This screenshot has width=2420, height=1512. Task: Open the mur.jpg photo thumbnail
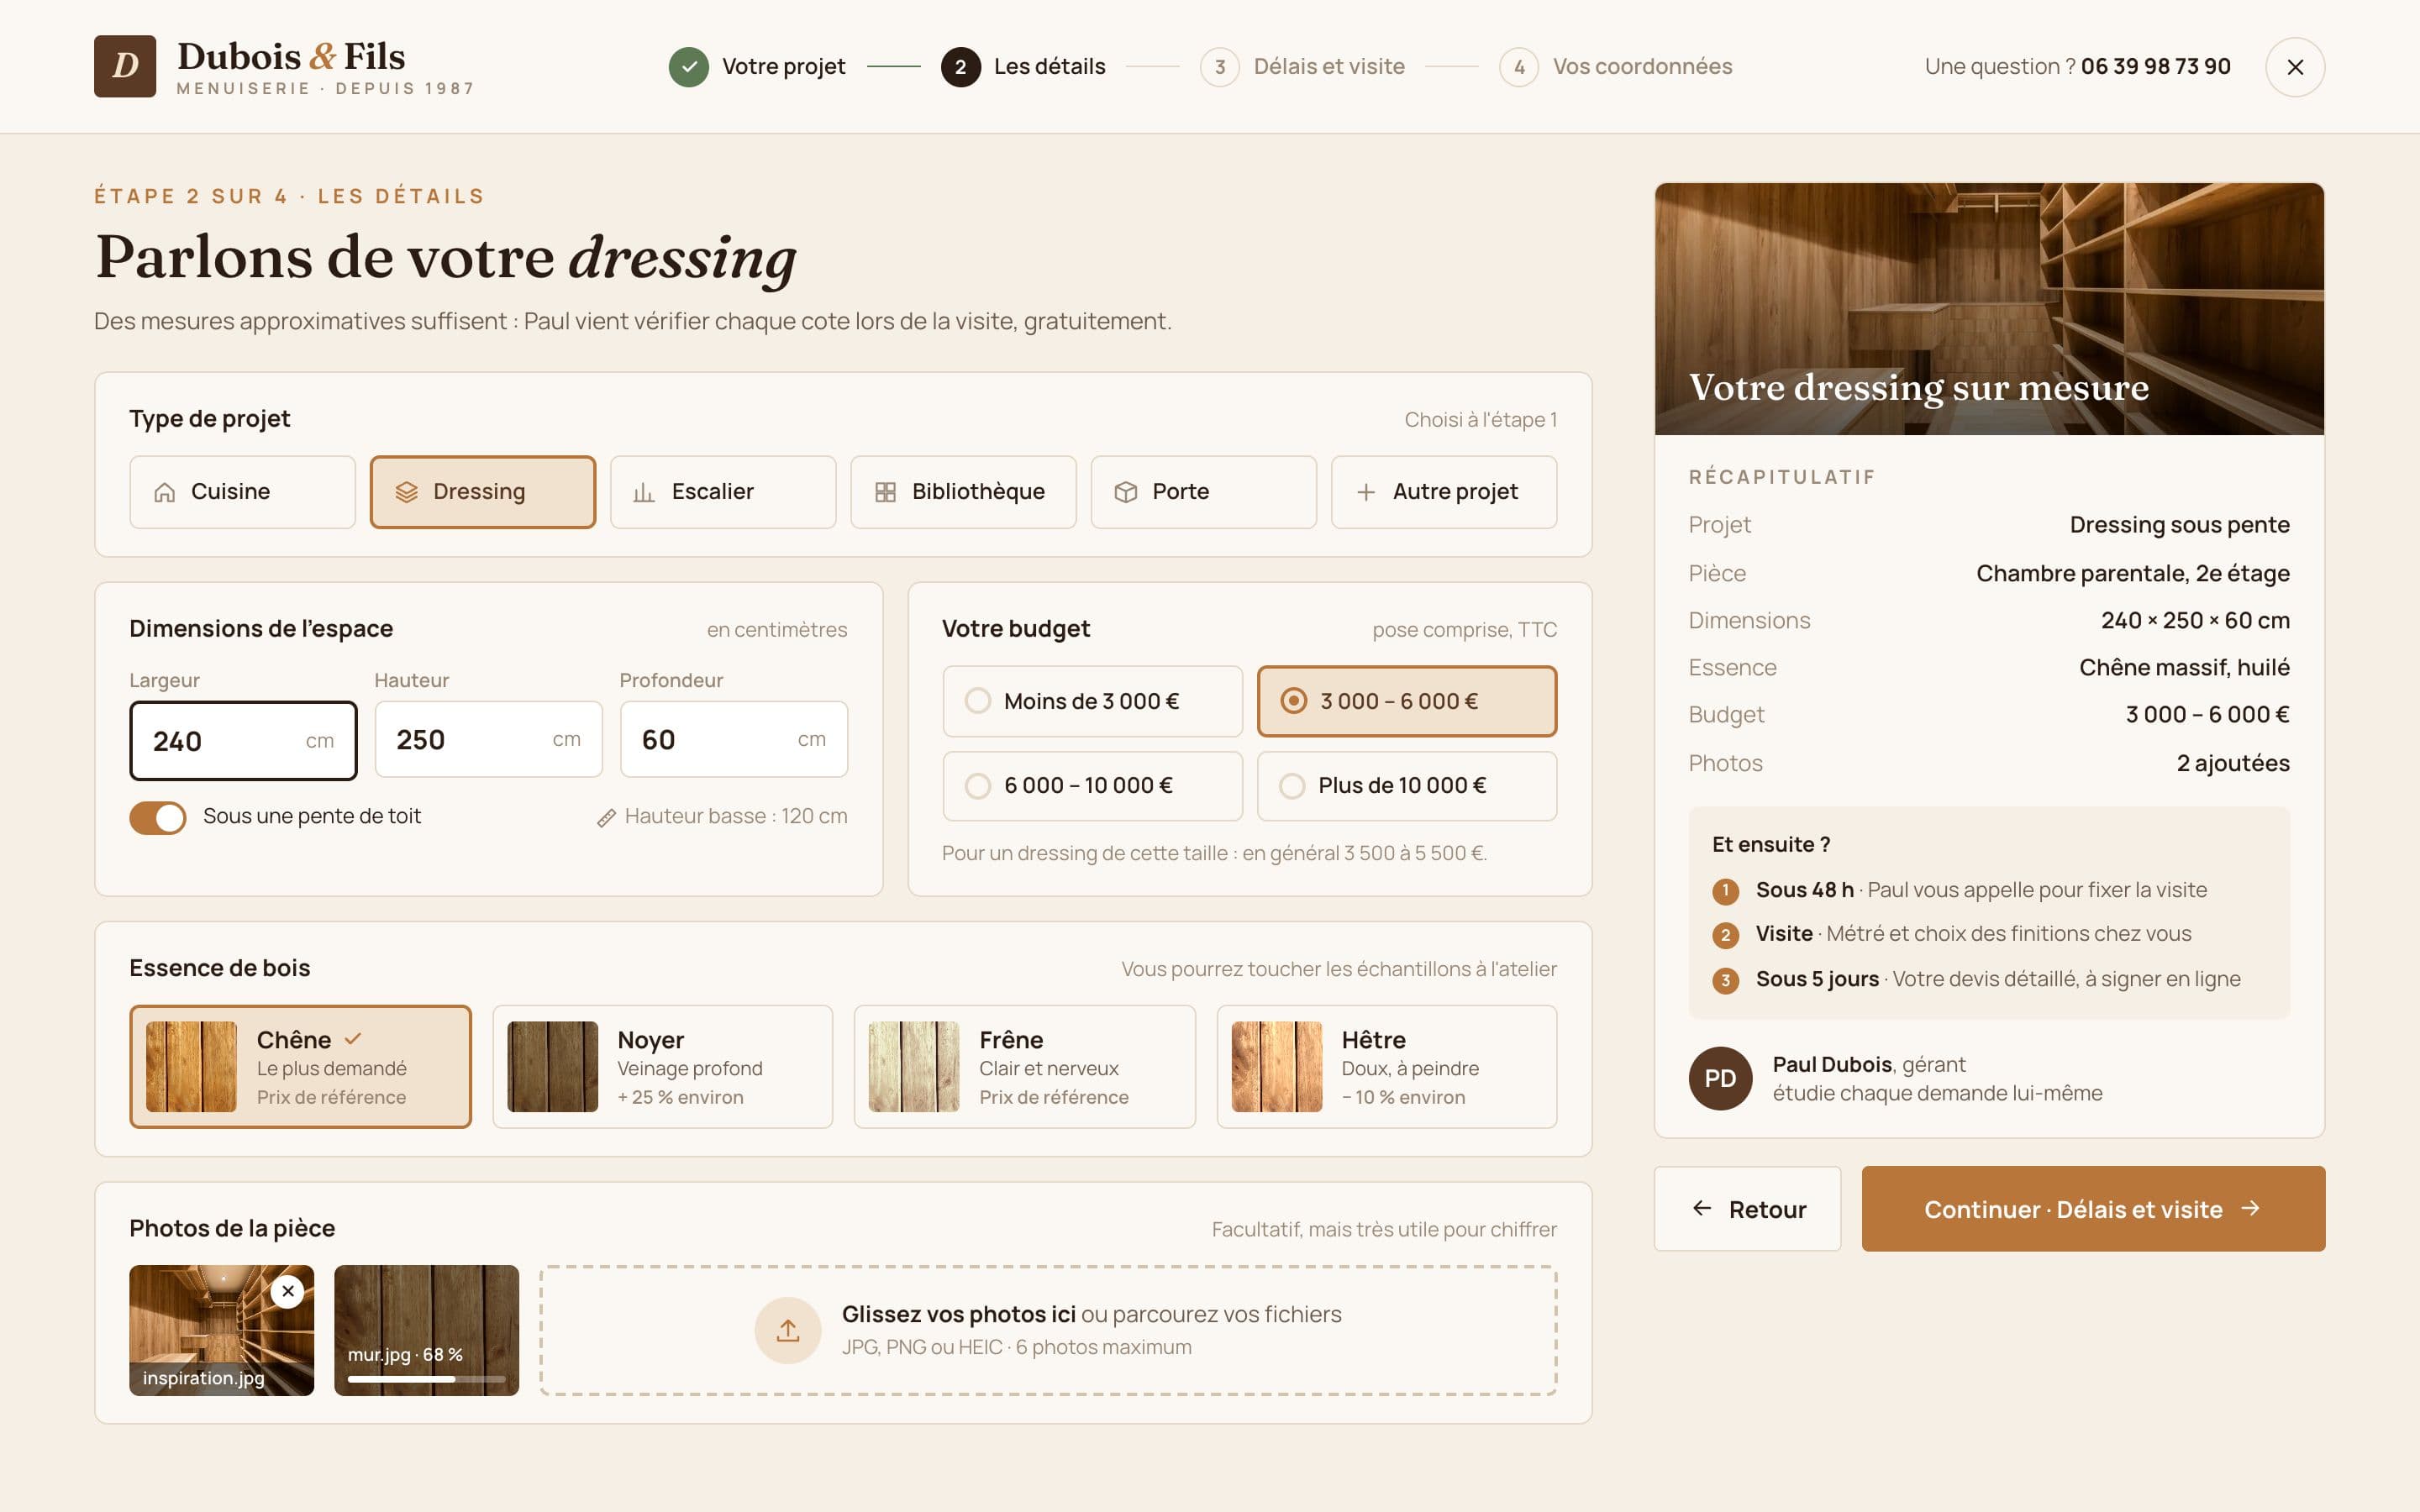(x=426, y=1330)
